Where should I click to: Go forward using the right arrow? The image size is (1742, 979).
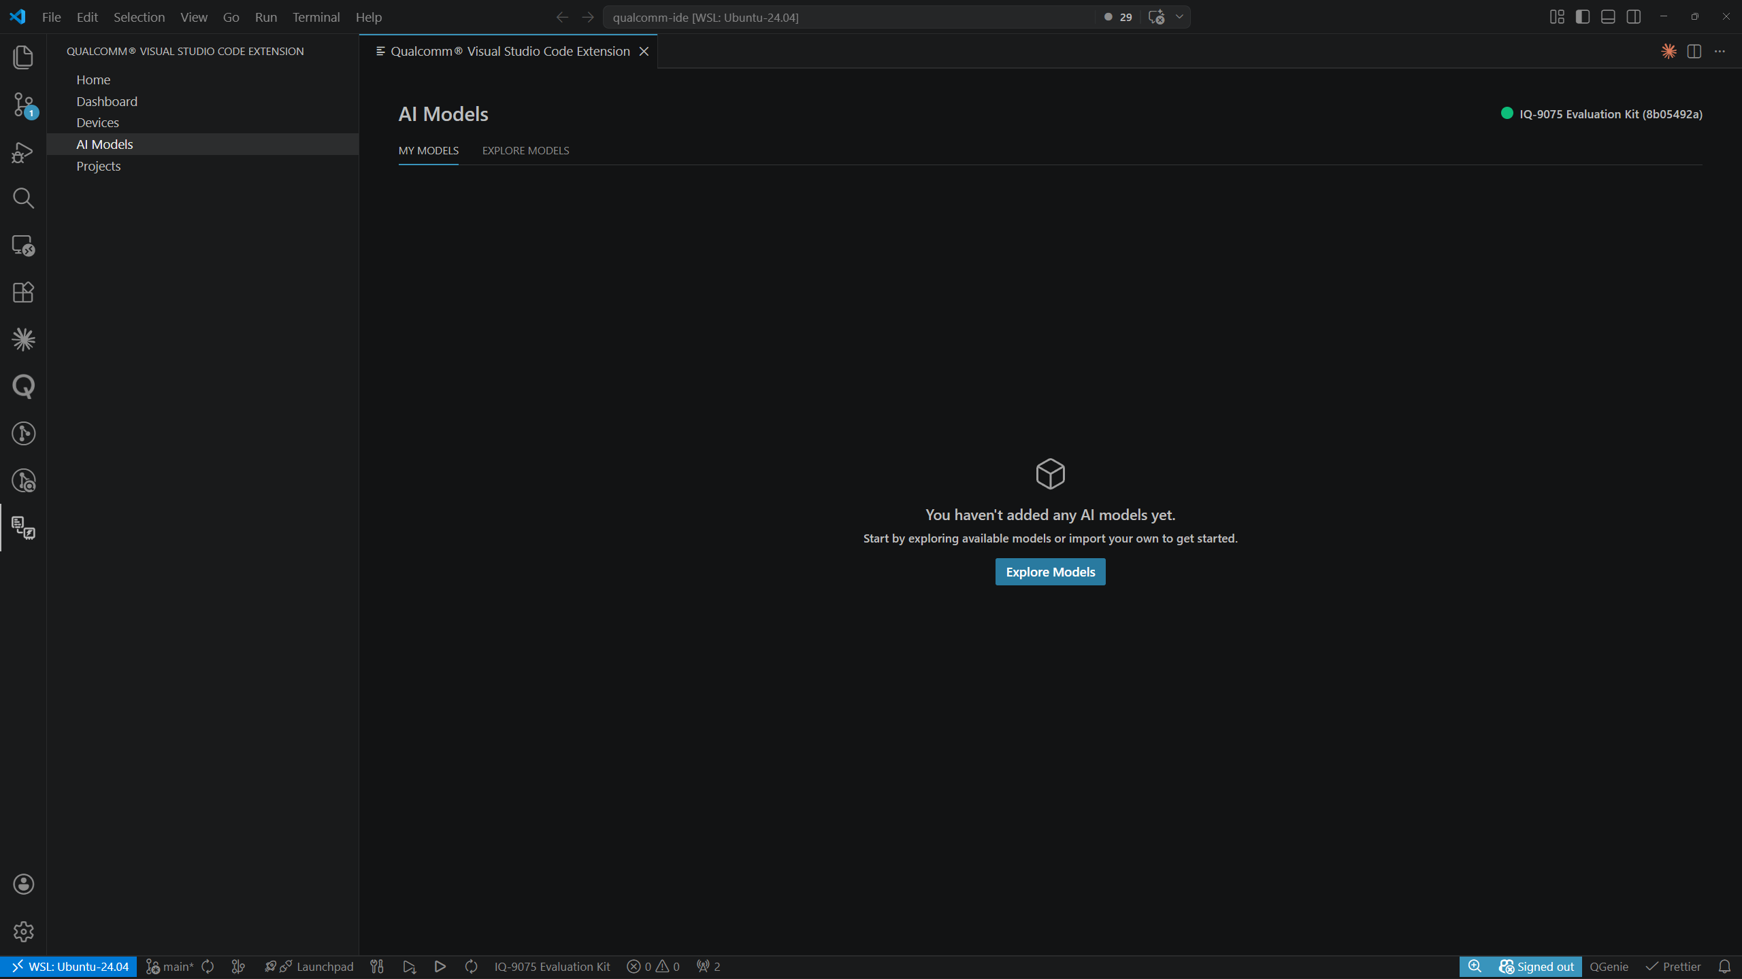click(588, 17)
